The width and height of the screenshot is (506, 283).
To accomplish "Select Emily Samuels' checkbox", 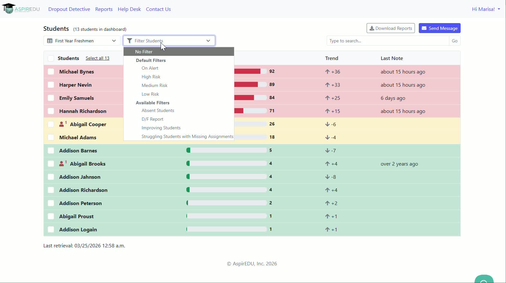I will (51, 98).
